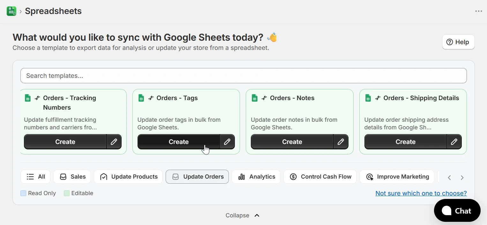Click the "Editable" legend label
Viewport: 487px width, 225px height.
coord(82,193)
